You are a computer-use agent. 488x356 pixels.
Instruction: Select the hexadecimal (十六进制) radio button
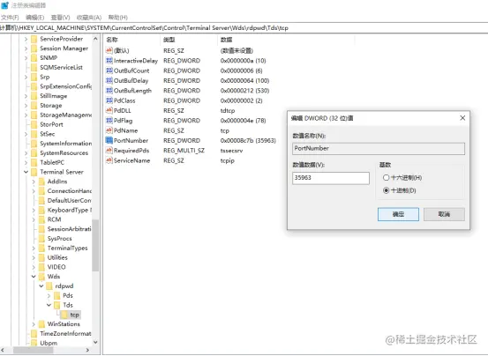(x=386, y=177)
